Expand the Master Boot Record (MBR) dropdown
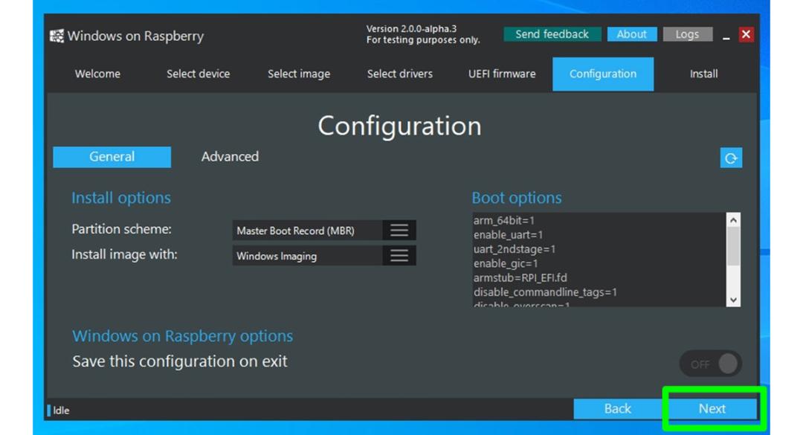Screen dimensions: 803x435 (x=323, y=230)
